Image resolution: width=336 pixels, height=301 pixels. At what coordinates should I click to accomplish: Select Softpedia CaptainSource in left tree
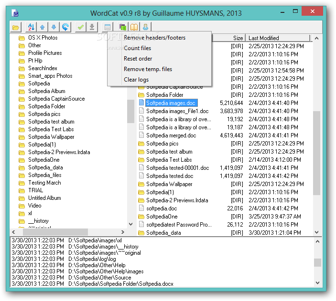point(56,99)
